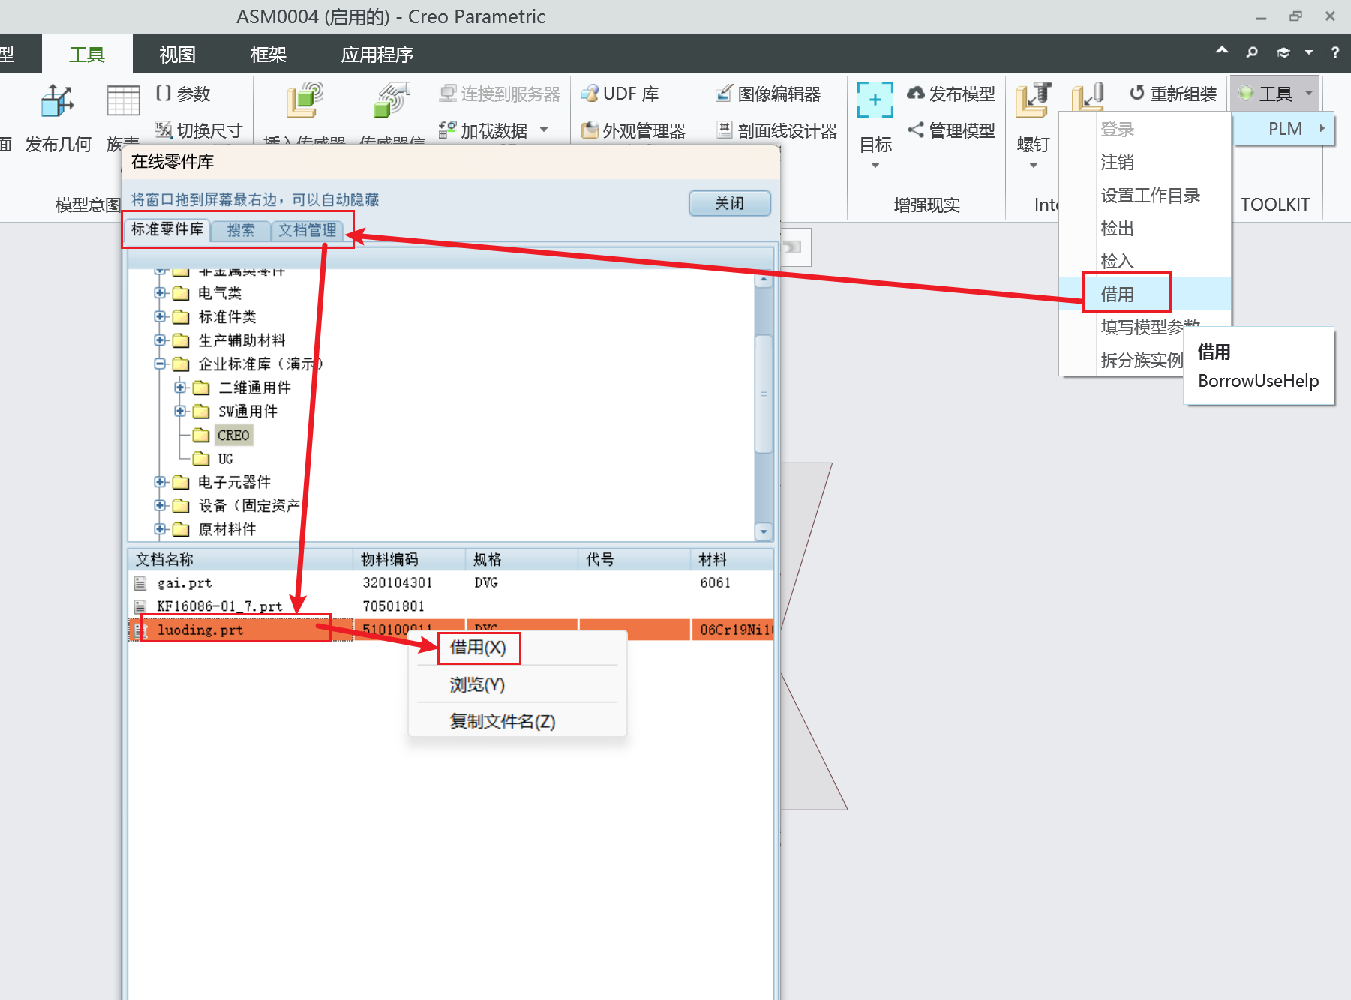Open help with the question mark icon
1351x1000 pixels.
[x=1334, y=52]
